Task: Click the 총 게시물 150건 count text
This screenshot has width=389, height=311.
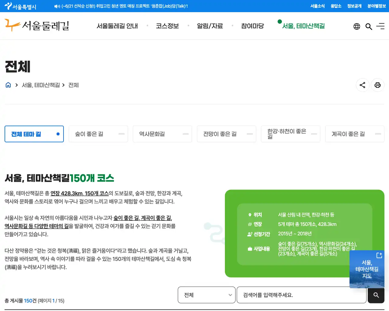Action: 20,301
